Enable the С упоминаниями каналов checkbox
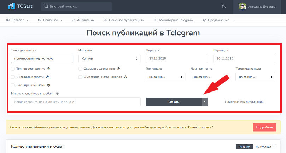 tap(80, 77)
